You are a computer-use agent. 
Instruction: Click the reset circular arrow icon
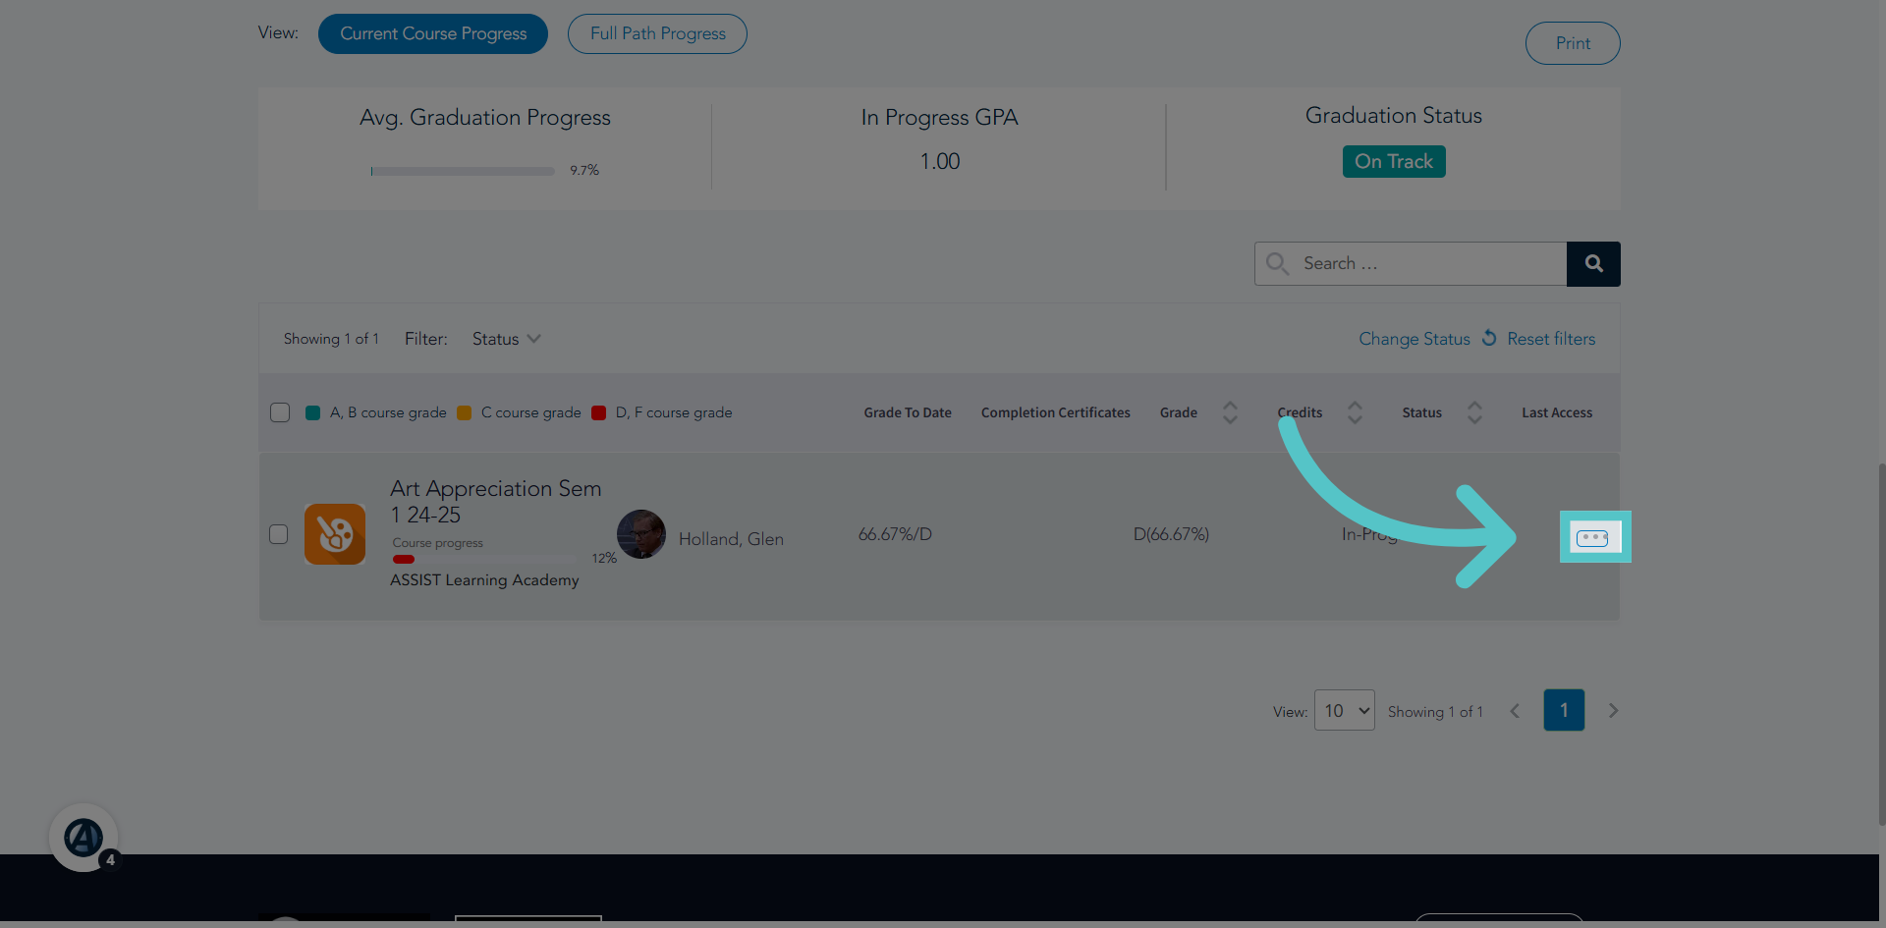pos(1489,338)
